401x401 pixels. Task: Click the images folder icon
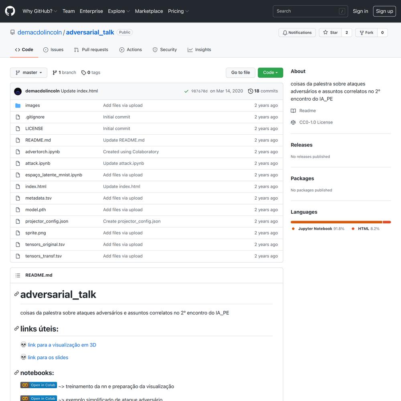(x=18, y=105)
